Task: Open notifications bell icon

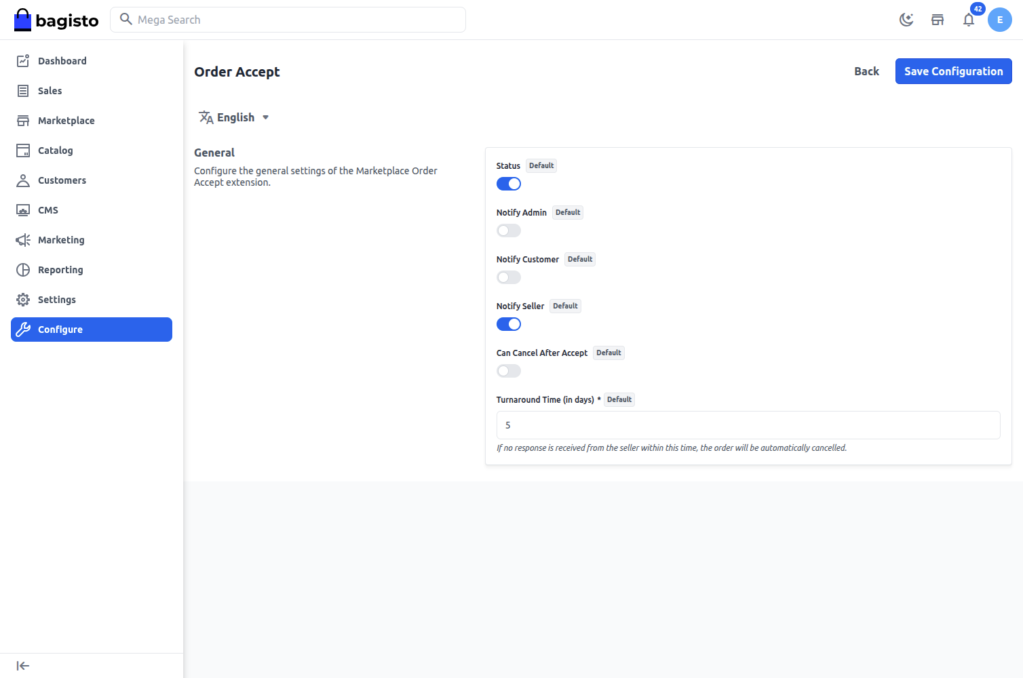Action: point(969,20)
